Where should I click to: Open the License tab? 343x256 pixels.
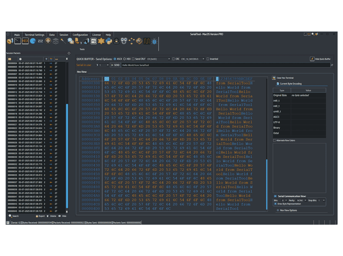96,35
